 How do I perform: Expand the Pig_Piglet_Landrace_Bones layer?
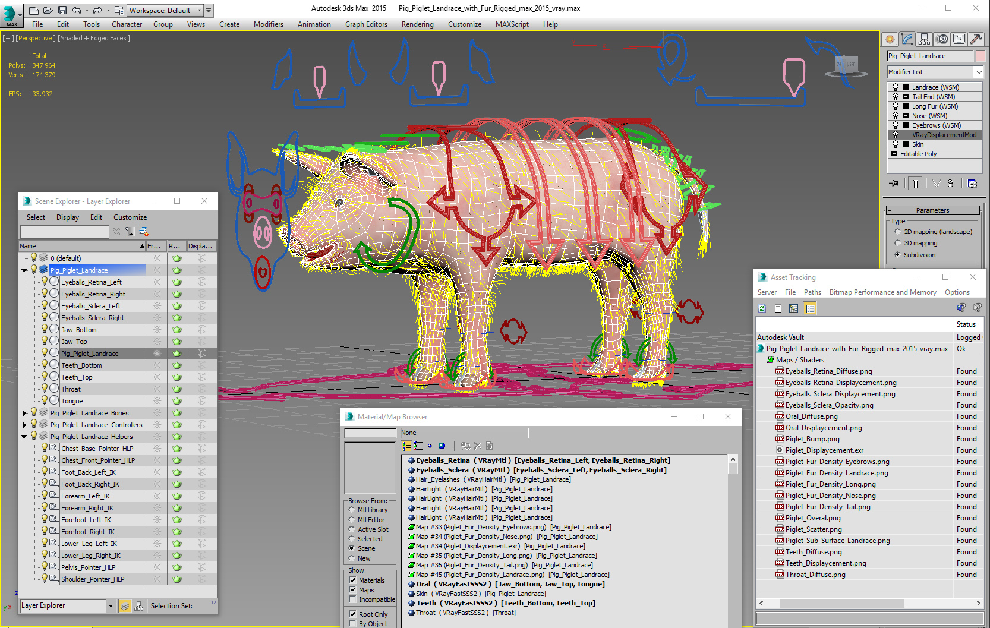(24, 413)
